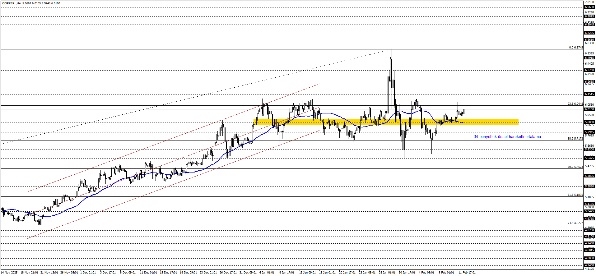Click the '1 Dec 01:01' time axis label

coord(88,273)
